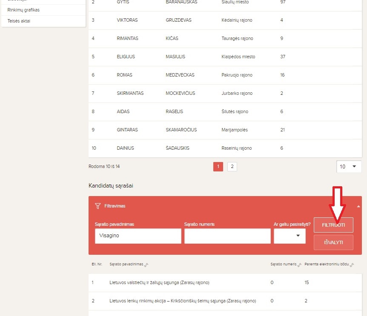Click the cell Raseinių rajono
The width and height of the screenshot is (367, 316).
pos(237,148)
